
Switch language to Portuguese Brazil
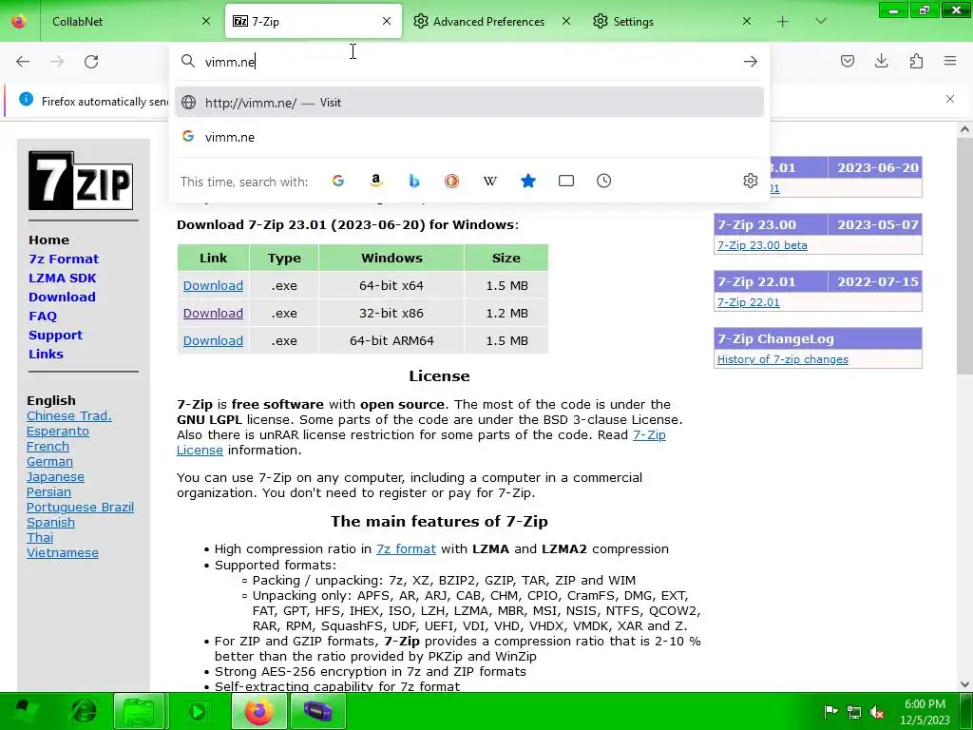(x=80, y=508)
